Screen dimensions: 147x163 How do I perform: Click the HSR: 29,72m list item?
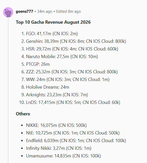click(x=72, y=49)
